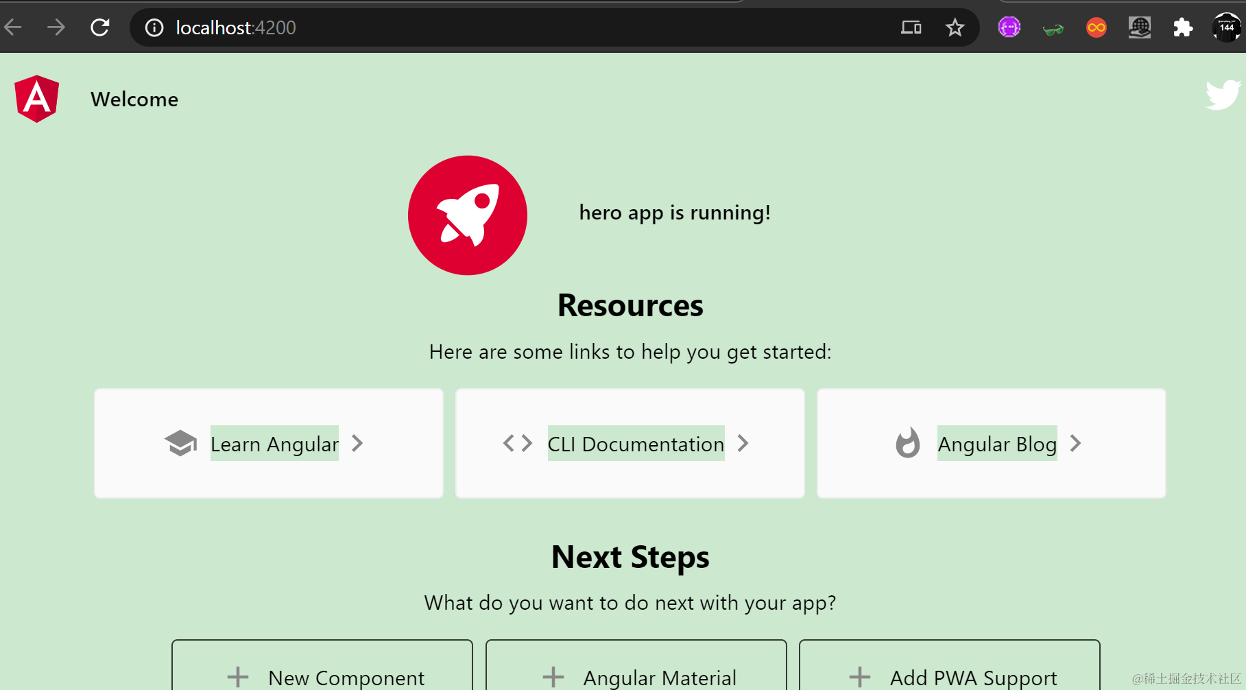
Task: Click the chevron next to Learn Angular
Action: click(357, 443)
